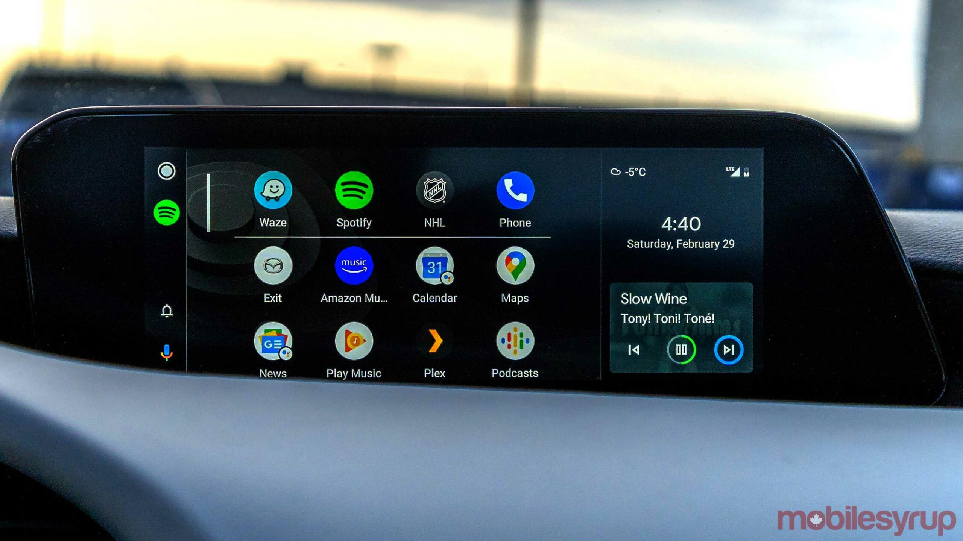Open the Calendar app
This screenshot has width=963, height=541.
(x=436, y=278)
